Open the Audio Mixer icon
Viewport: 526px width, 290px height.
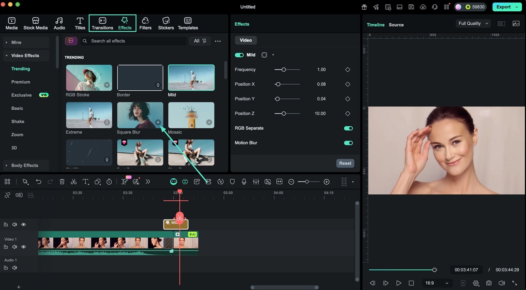(x=256, y=182)
